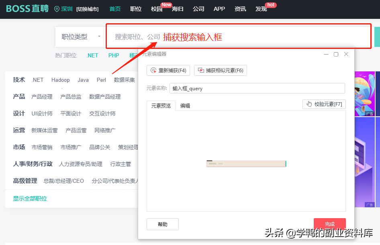Go to the 首页 nav tab
The height and width of the screenshot is (245, 380).
(x=115, y=9)
